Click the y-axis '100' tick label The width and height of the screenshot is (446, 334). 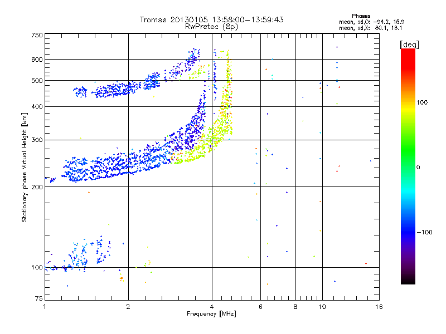click(37, 268)
